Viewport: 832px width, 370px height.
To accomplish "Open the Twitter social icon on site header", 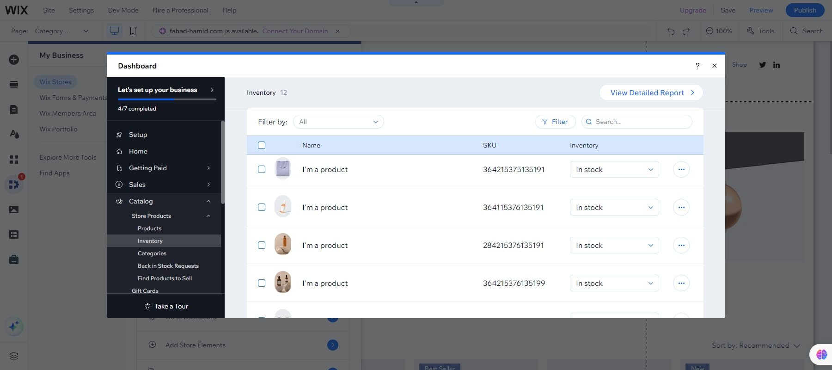I will [x=763, y=65].
